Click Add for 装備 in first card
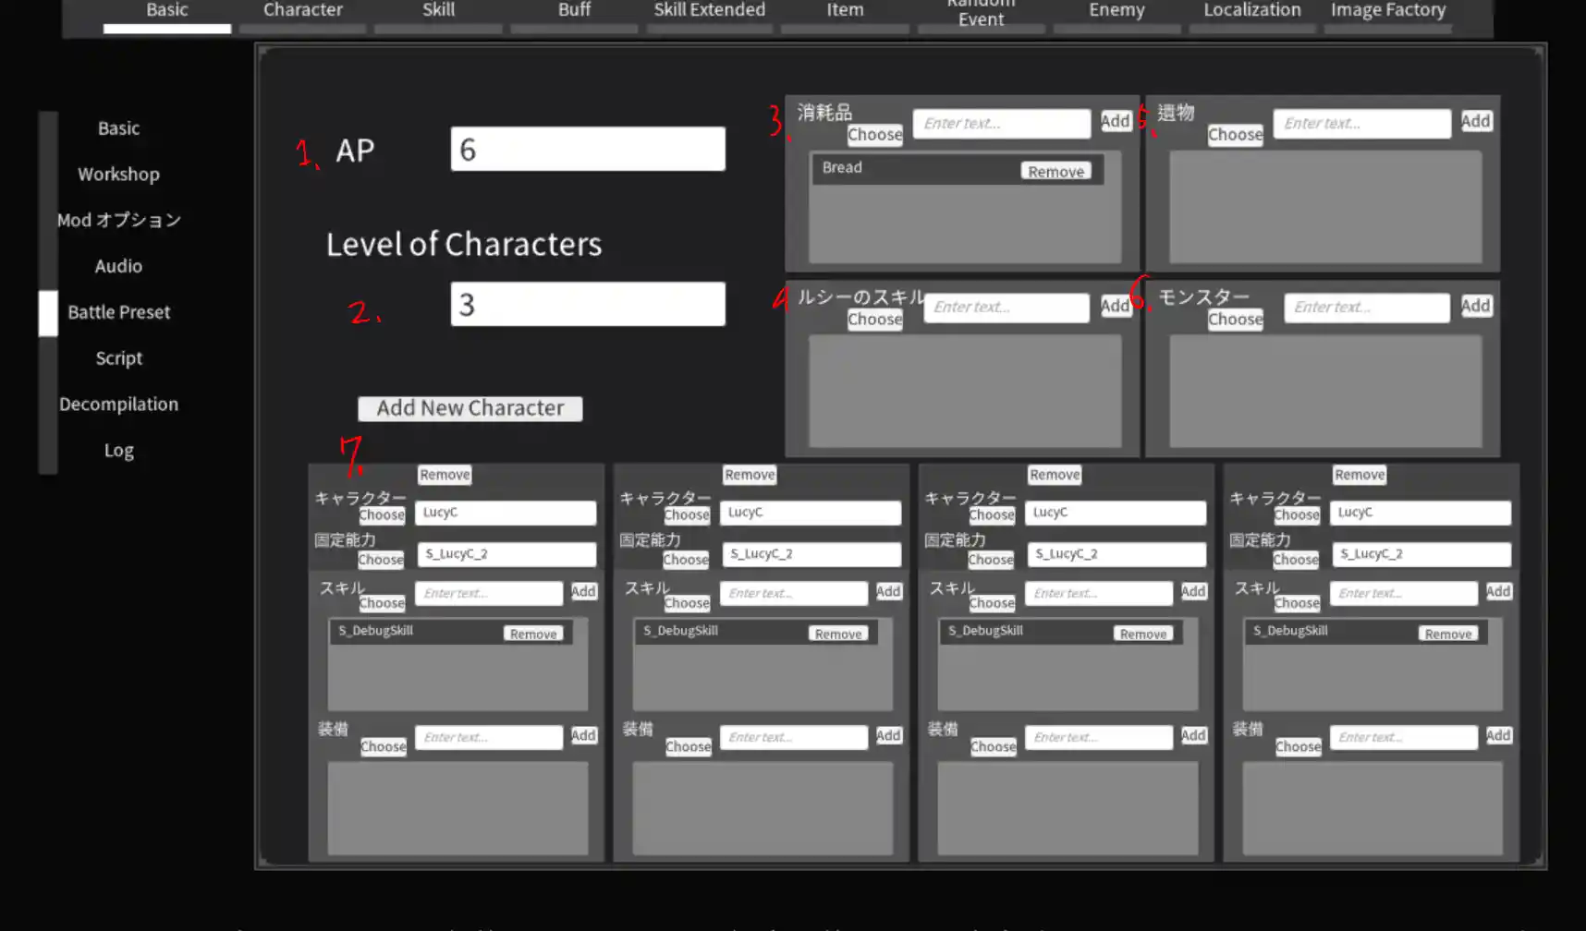The height and width of the screenshot is (931, 1586). (x=583, y=735)
